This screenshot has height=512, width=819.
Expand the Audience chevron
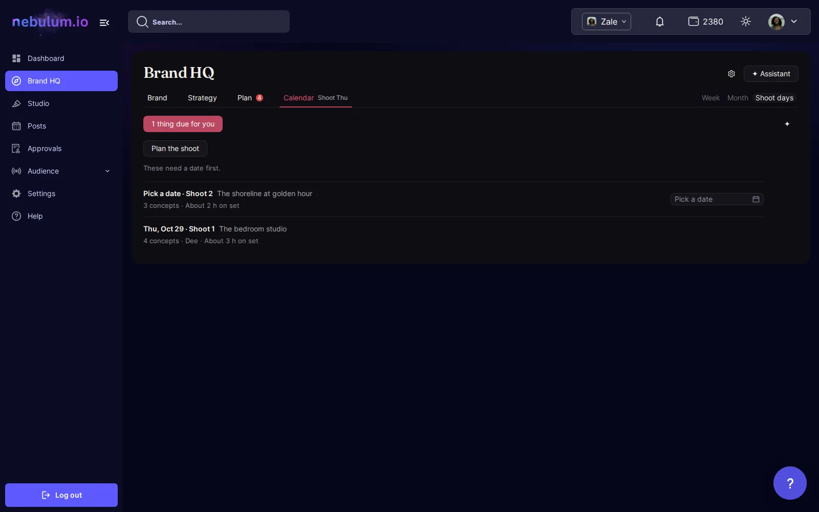[107, 171]
